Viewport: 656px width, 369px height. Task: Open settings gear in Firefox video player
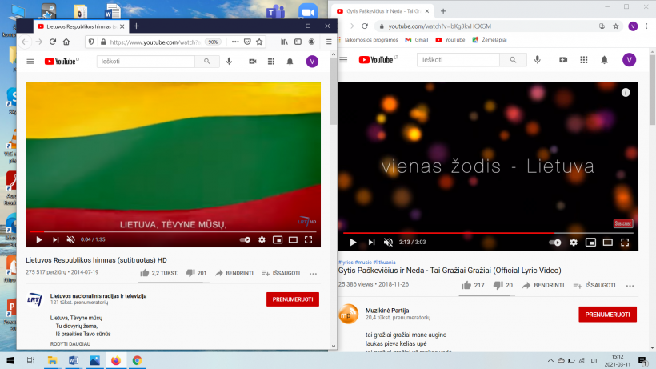click(262, 239)
